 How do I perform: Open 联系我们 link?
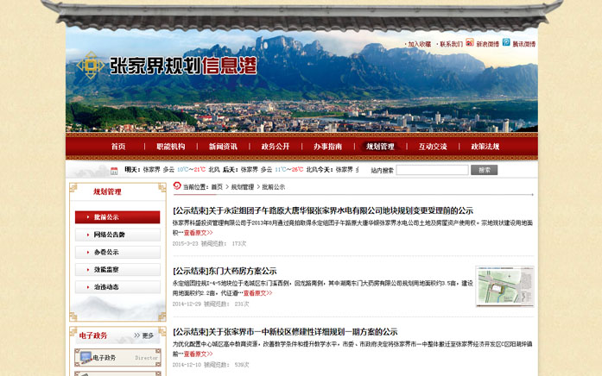coord(451,45)
